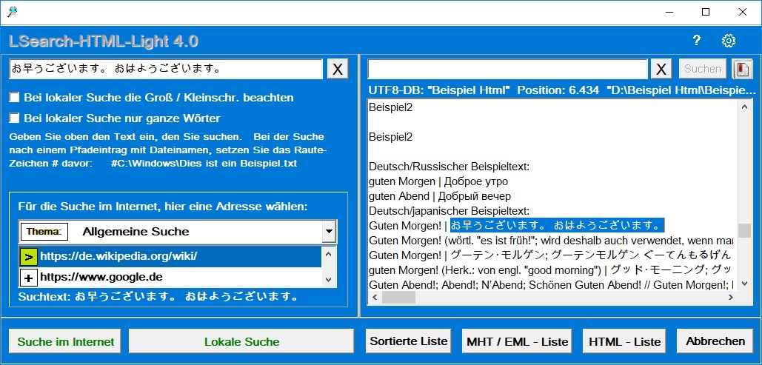Screen dimensions: 762x365
Task: Expand the Allgemeine Suche theme dropdown
Action: [329, 232]
